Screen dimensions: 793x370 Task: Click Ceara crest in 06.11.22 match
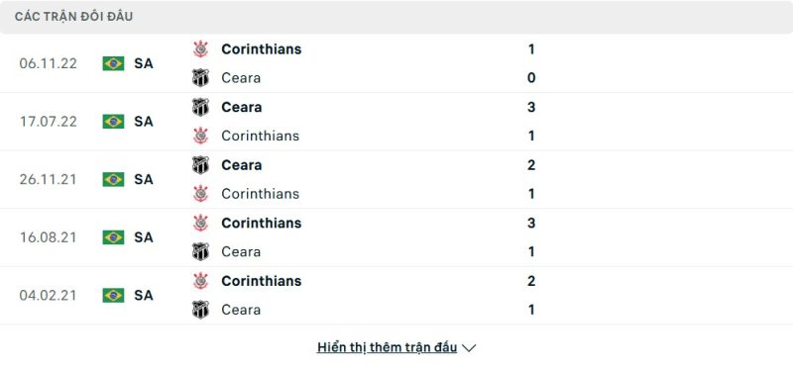click(201, 78)
